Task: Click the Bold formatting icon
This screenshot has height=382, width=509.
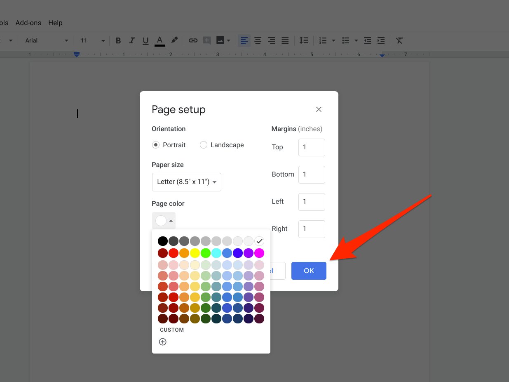Action: [x=118, y=40]
